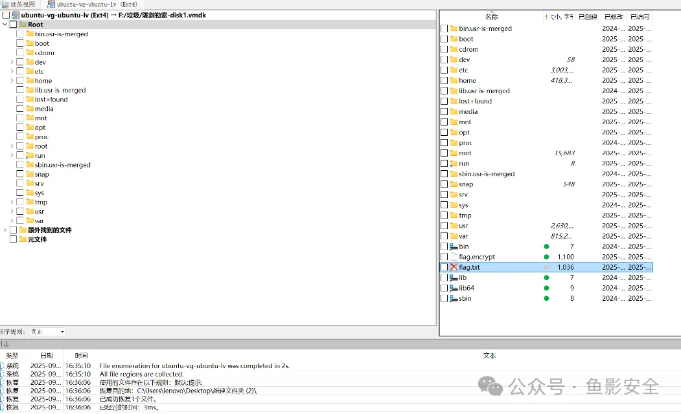Click the snap folder icon in right list

454,184
